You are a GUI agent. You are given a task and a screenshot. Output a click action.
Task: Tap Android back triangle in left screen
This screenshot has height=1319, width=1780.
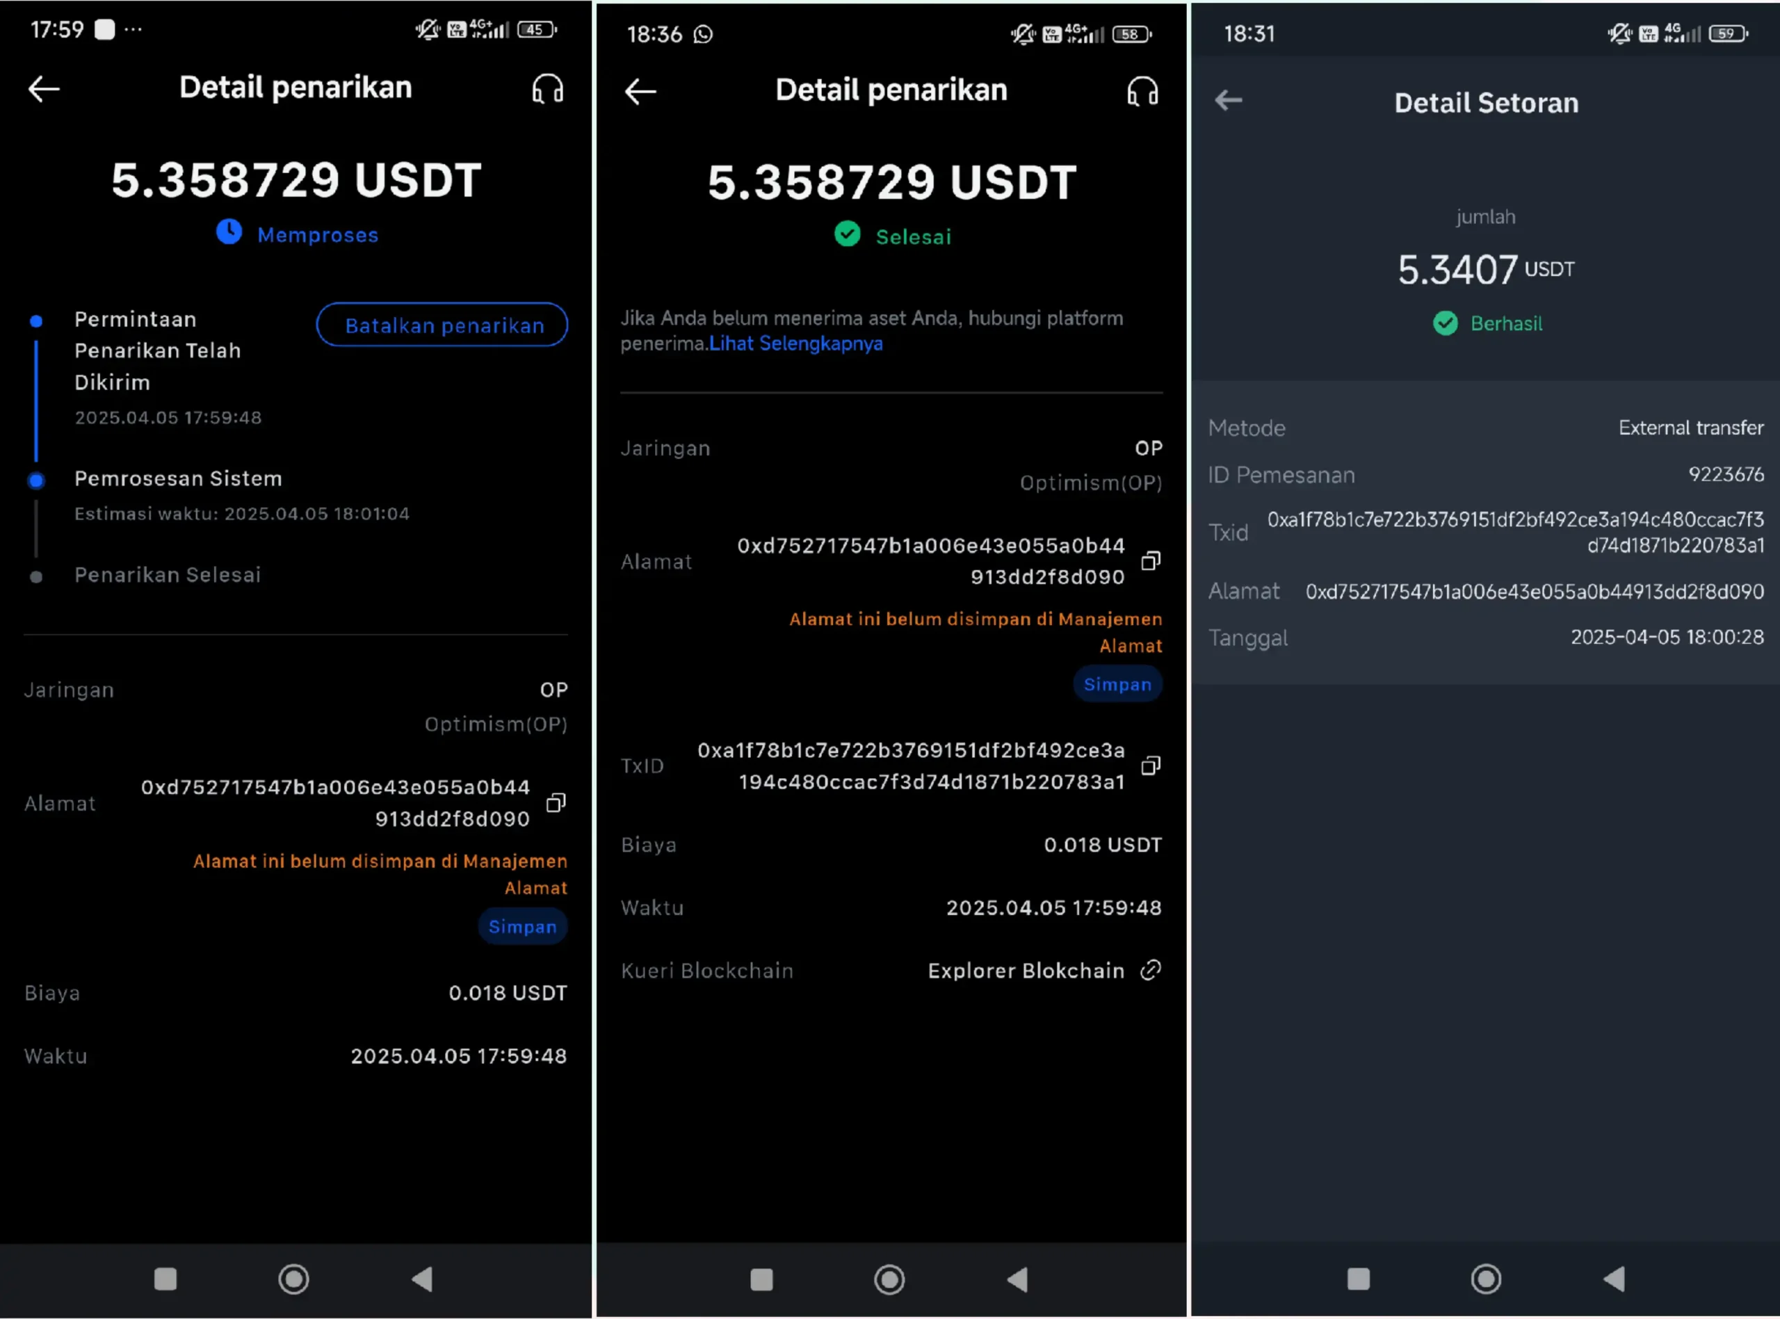[x=421, y=1279]
